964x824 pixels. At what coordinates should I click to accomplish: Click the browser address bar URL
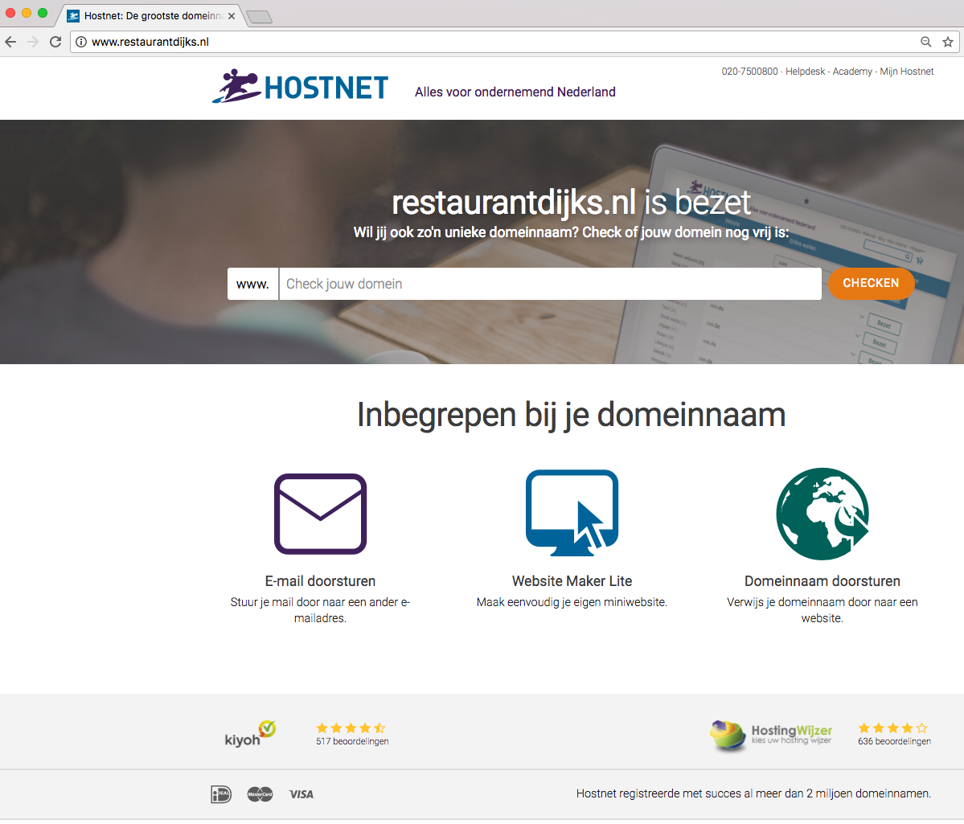tap(150, 42)
